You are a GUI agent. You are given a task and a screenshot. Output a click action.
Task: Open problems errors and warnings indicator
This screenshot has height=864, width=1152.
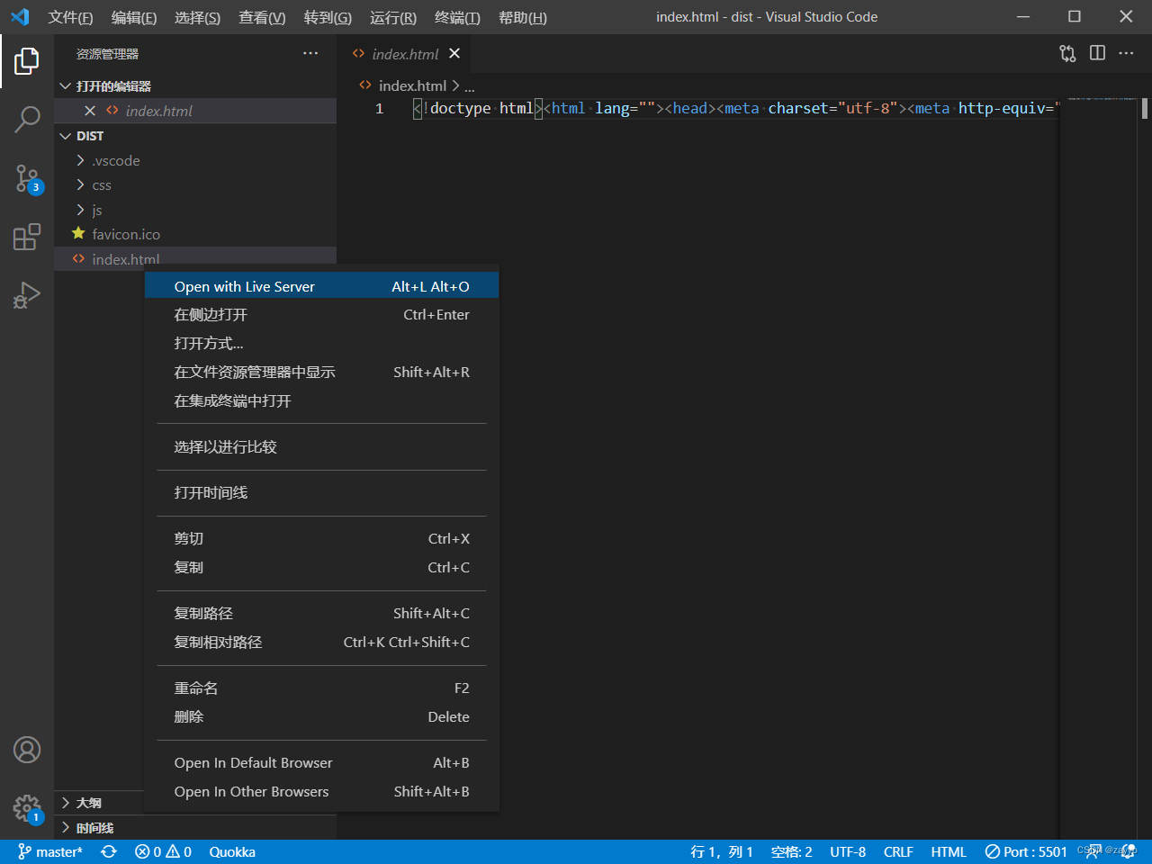163,851
